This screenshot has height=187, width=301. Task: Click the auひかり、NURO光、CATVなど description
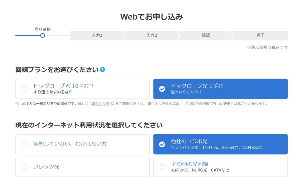[x=200, y=170]
